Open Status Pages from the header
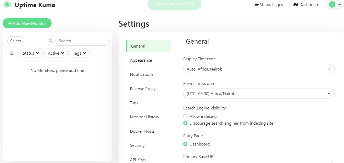344x163 pixels. click(x=269, y=4)
